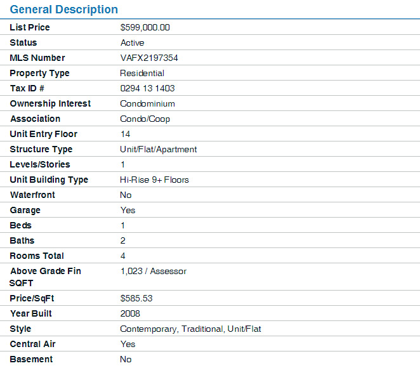Select the MLS number VAFX2197354
420x368 pixels.
pos(149,58)
